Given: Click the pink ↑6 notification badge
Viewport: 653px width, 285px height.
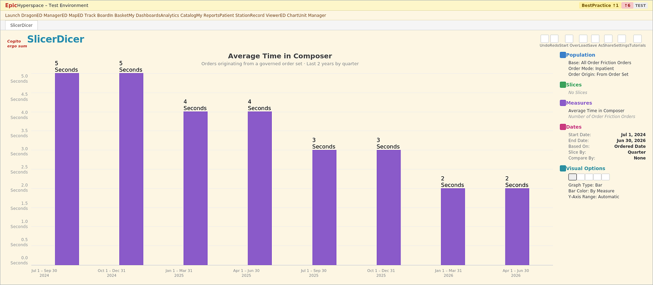Looking at the screenshot, I should [627, 5].
